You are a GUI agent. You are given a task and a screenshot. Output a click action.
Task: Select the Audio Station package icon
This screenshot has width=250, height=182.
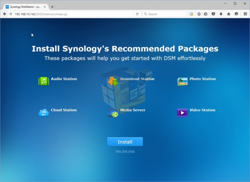44,81
